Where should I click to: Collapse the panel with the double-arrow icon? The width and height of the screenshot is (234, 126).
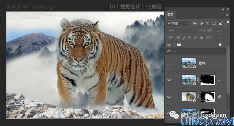223,9
